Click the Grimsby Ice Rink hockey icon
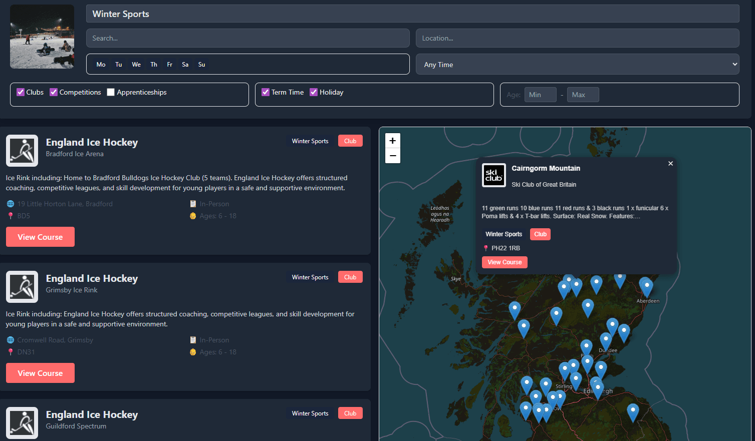Image resolution: width=755 pixels, height=441 pixels. pos(22,287)
